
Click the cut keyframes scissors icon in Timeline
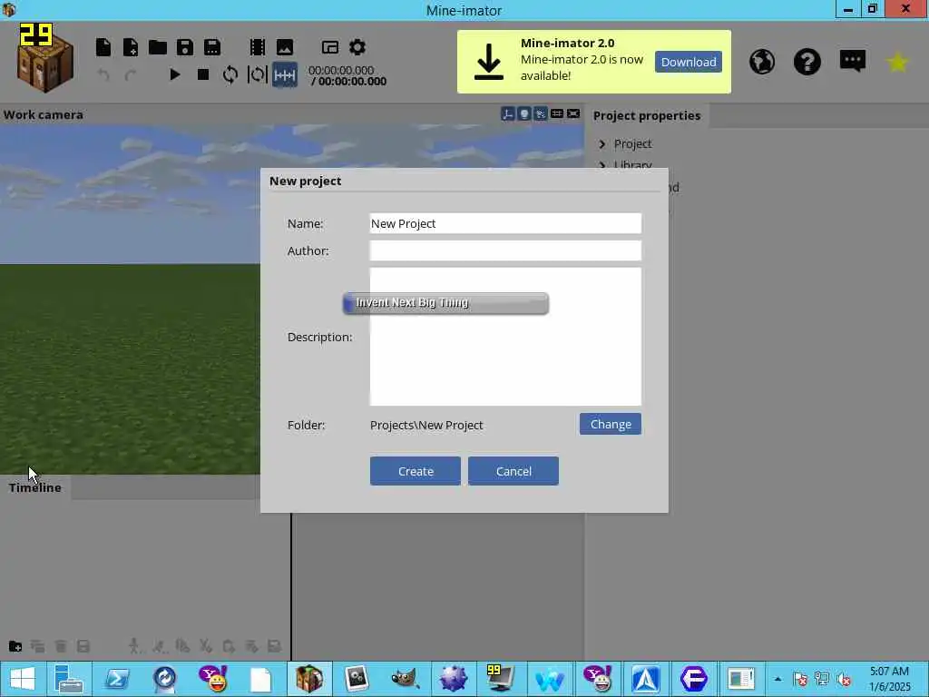pyautogui.click(x=206, y=646)
